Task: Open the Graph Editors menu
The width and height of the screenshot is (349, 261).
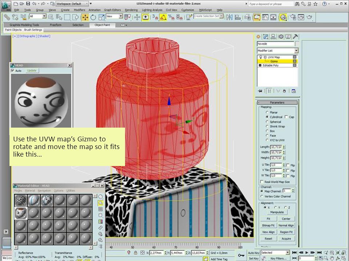Action: [112, 10]
